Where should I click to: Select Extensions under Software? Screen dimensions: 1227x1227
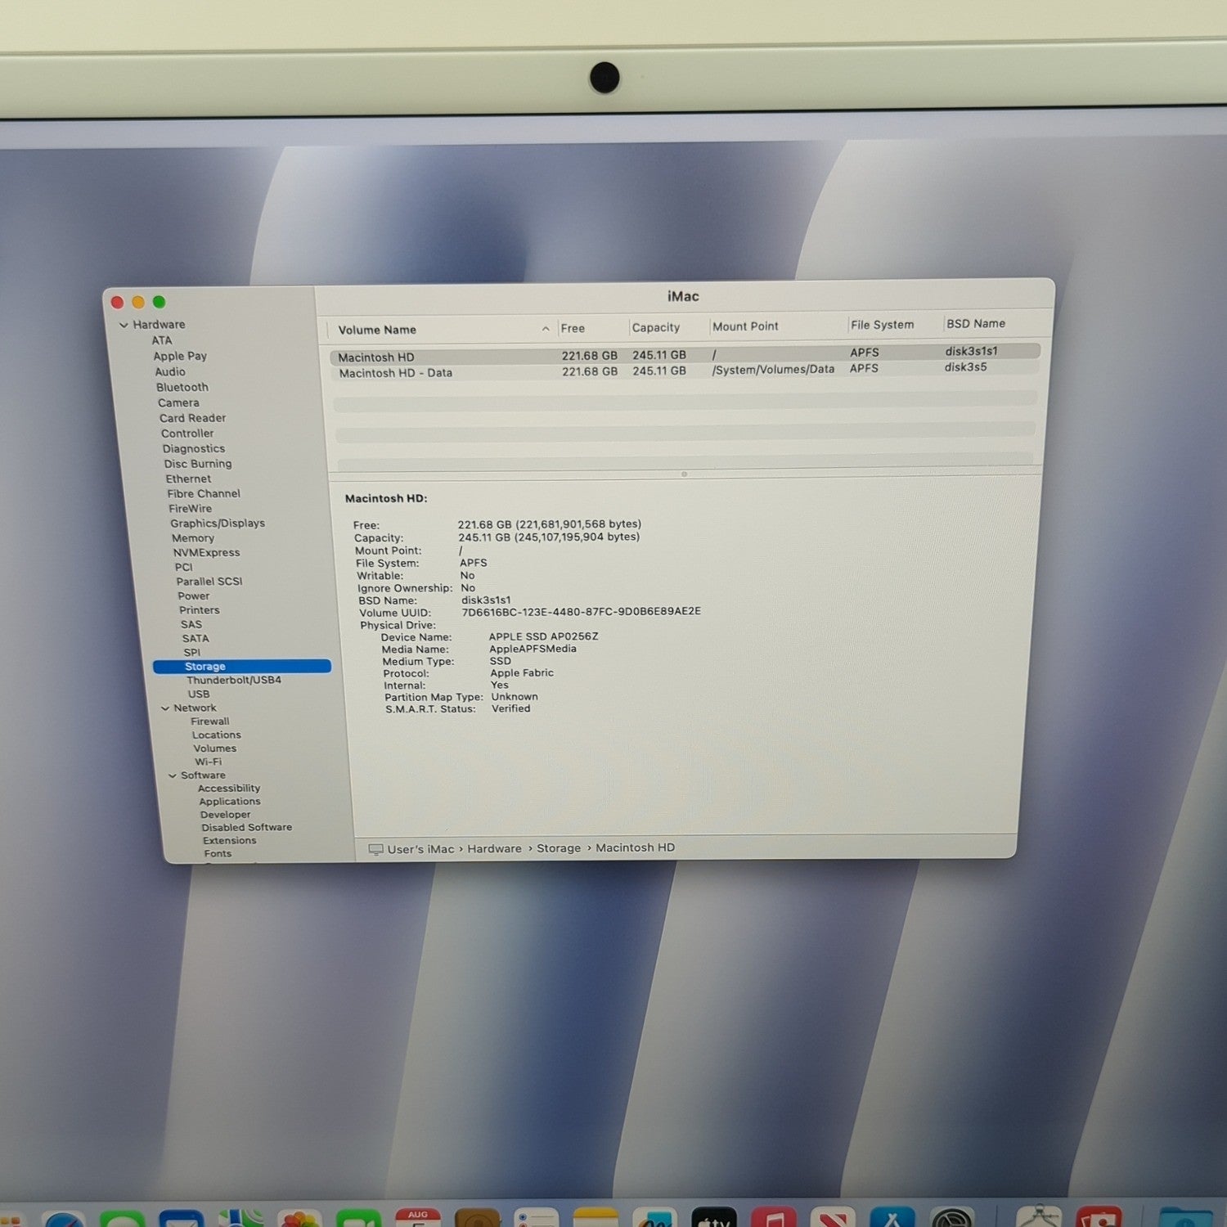[x=230, y=841]
